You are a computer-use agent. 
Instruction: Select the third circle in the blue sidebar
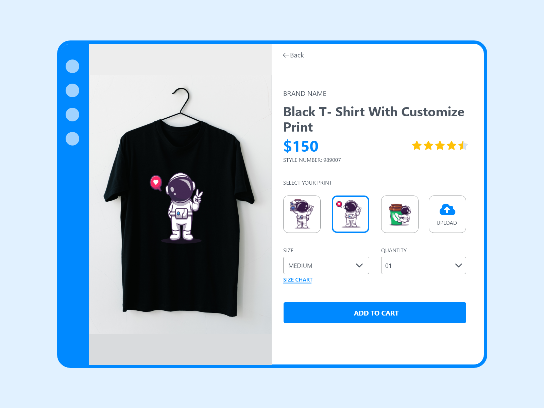(72, 115)
